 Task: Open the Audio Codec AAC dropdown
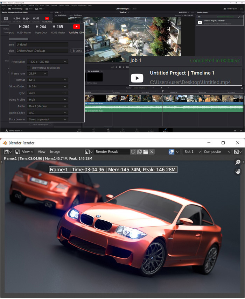[x=47, y=113]
